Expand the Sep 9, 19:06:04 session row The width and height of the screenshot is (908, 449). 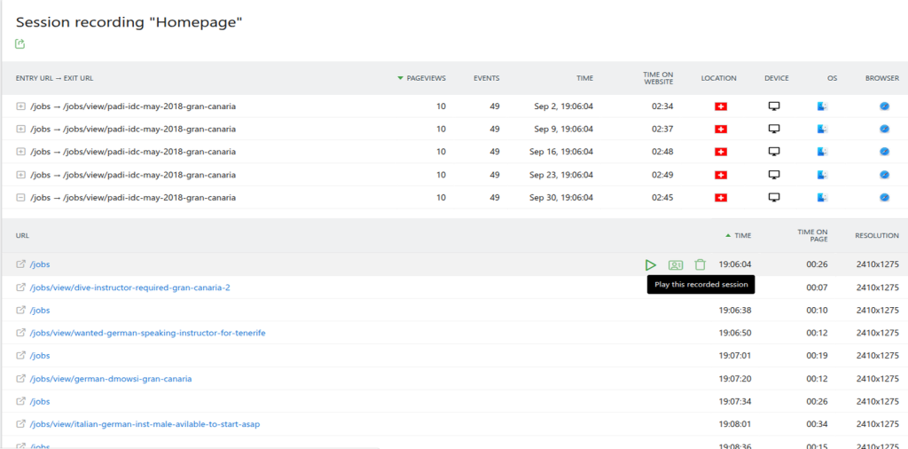(21, 129)
